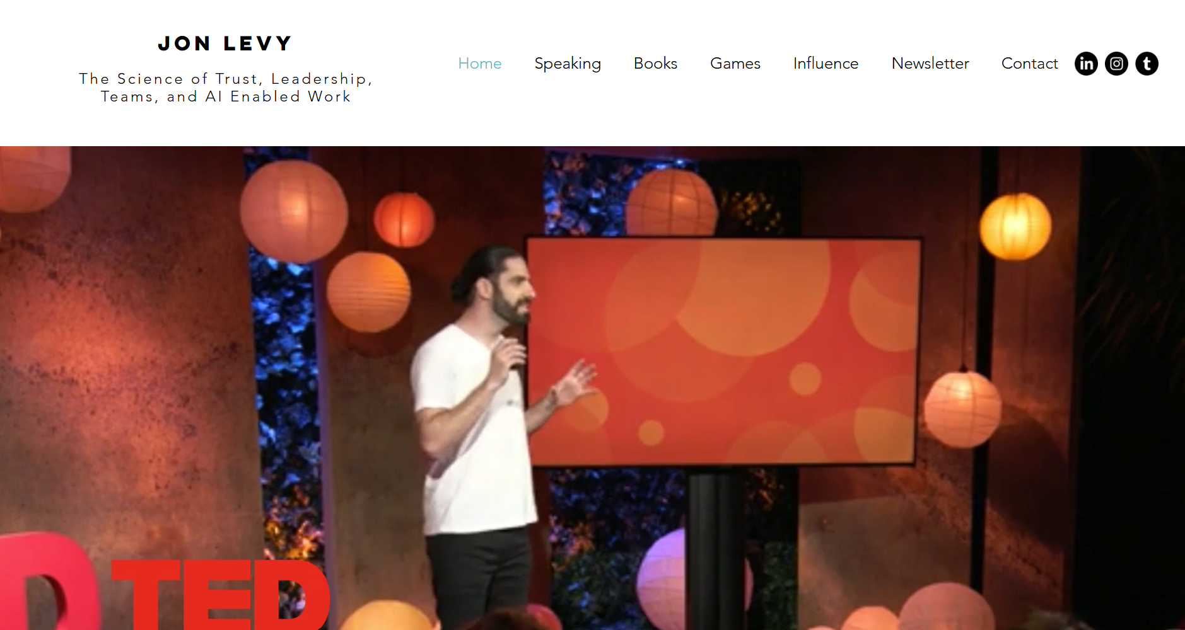Click the red TED letters on stage
Viewport: 1185px width, 630px height.
click(x=221, y=594)
